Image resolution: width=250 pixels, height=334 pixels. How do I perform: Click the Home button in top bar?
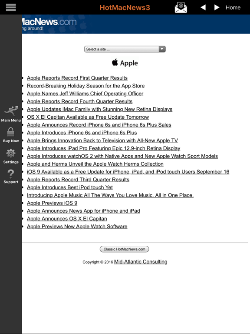[x=233, y=7]
